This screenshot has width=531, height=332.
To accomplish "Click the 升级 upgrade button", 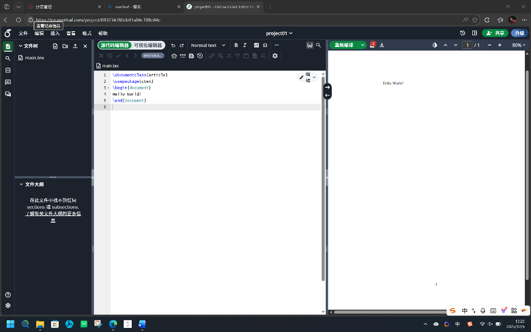I will tap(519, 33).
